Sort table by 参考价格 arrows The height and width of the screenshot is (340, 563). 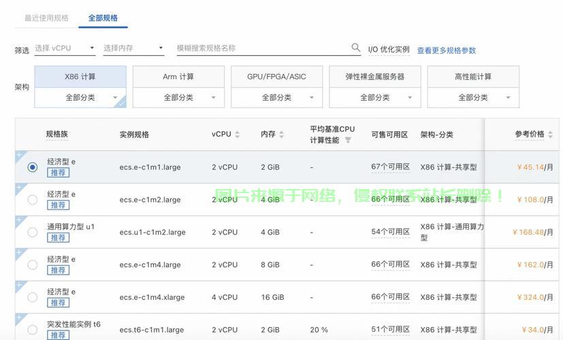(x=550, y=135)
